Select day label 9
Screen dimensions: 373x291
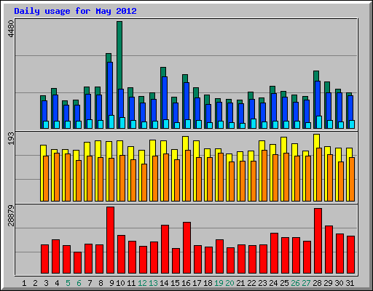(x=111, y=283)
